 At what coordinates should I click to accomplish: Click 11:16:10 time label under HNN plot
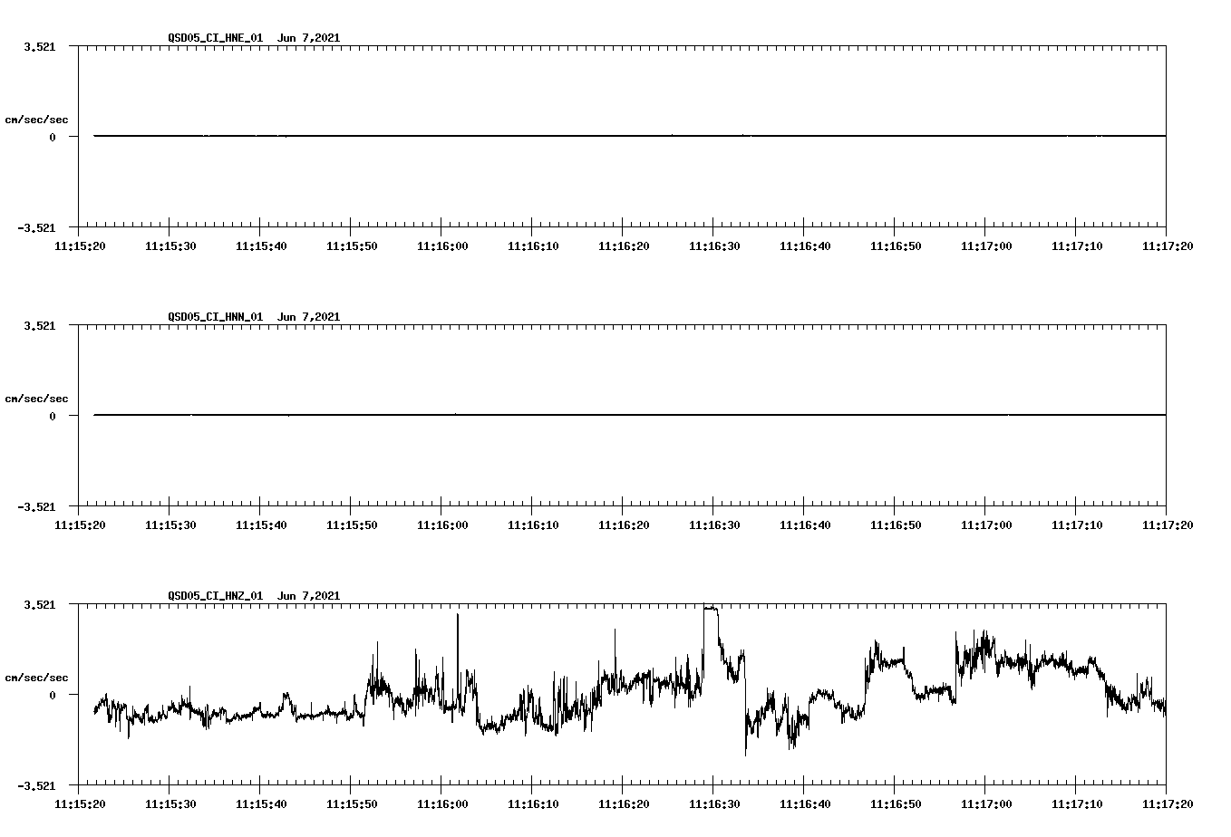point(533,525)
